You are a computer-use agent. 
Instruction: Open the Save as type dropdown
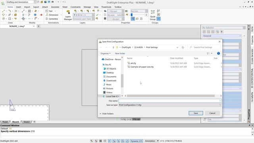point(220,105)
